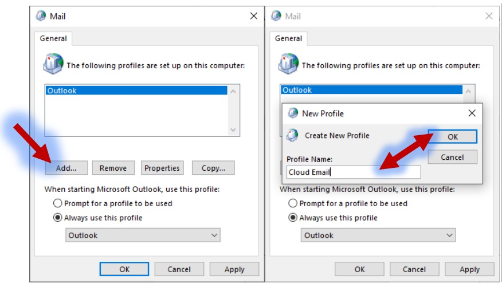
Task: Click the down arrow of left profile list scrollbar
Action: tap(233, 129)
